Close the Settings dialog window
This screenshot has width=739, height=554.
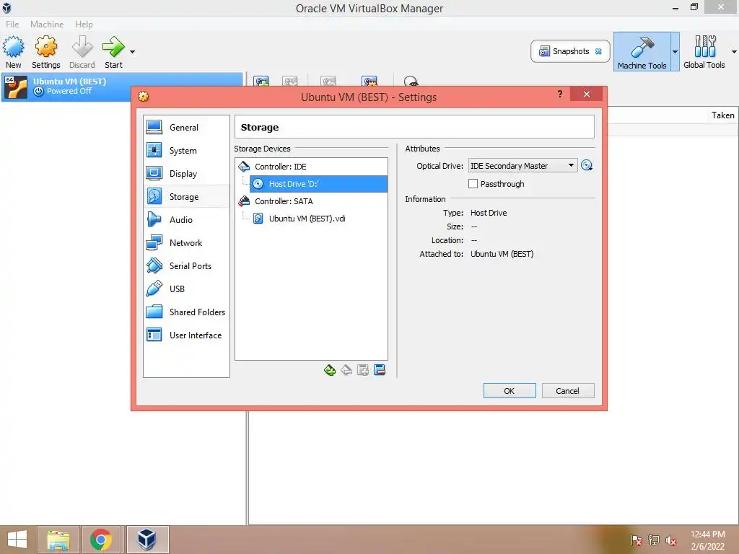(x=586, y=94)
